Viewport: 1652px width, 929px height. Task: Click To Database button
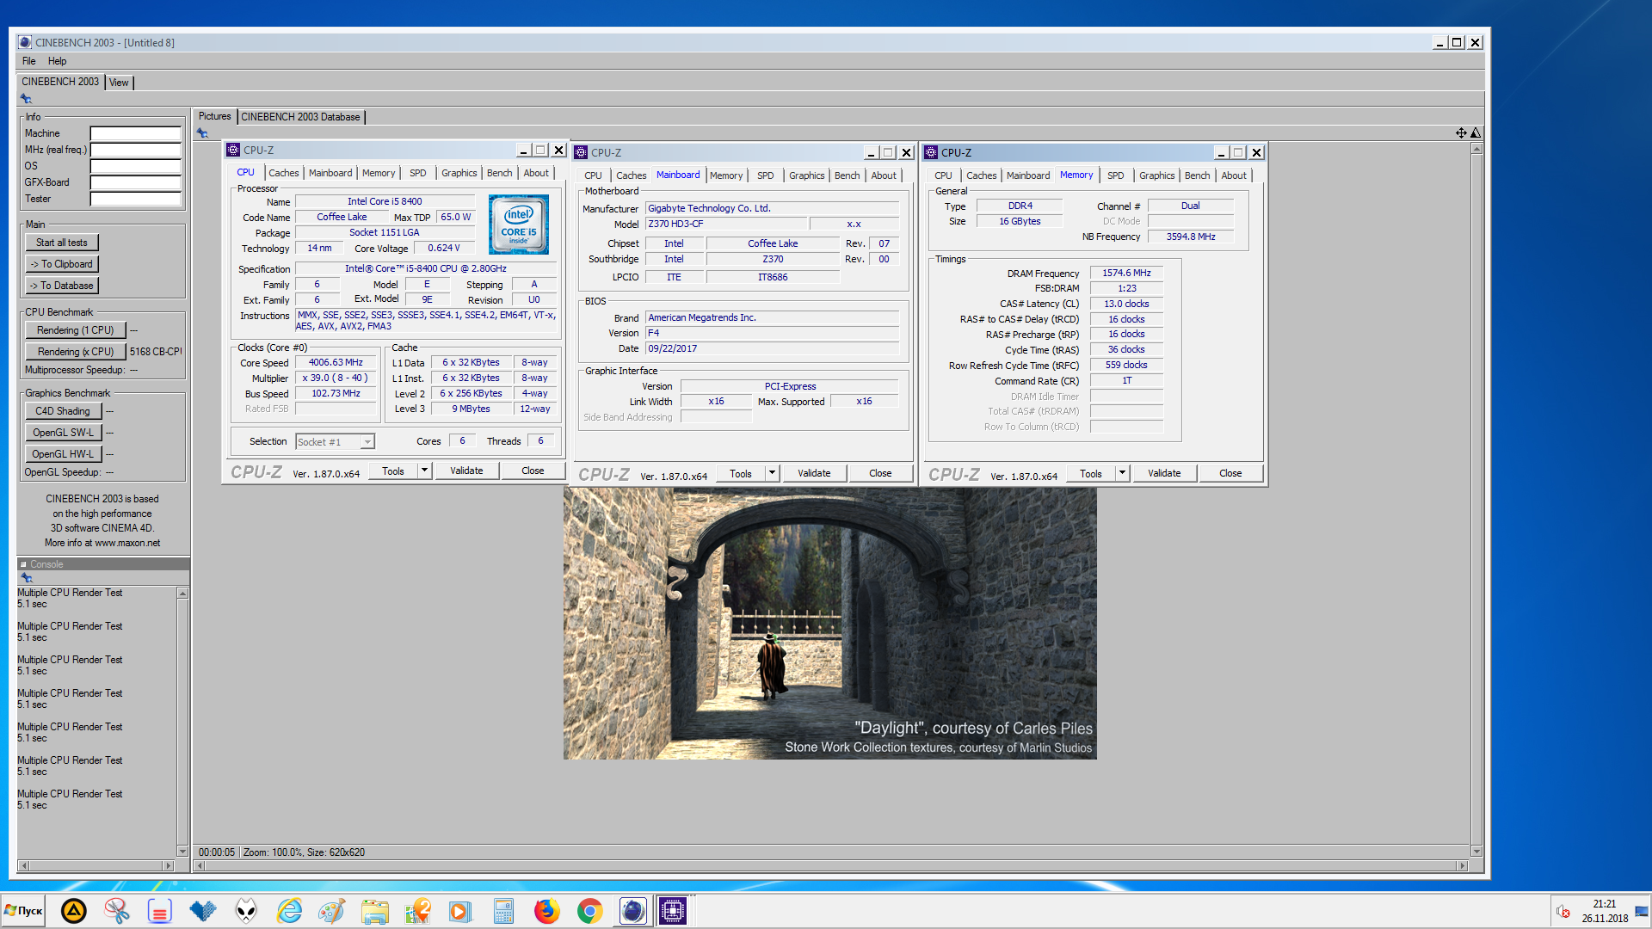(62, 286)
